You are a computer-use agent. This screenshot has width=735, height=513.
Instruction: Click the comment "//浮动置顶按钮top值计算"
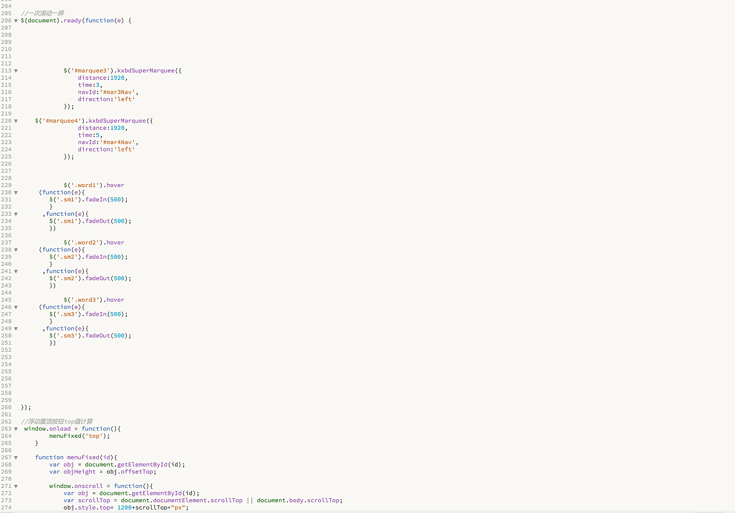pyautogui.click(x=57, y=422)
